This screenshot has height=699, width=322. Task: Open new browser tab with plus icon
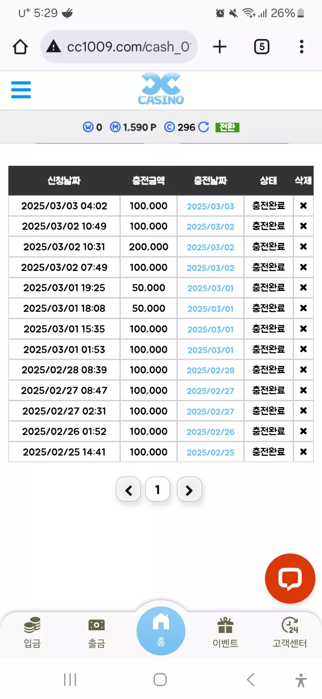[x=220, y=47]
